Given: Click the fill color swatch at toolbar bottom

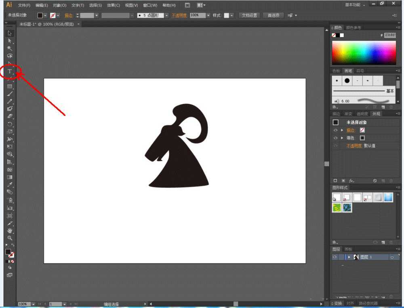Looking at the screenshot, I should (8, 252).
